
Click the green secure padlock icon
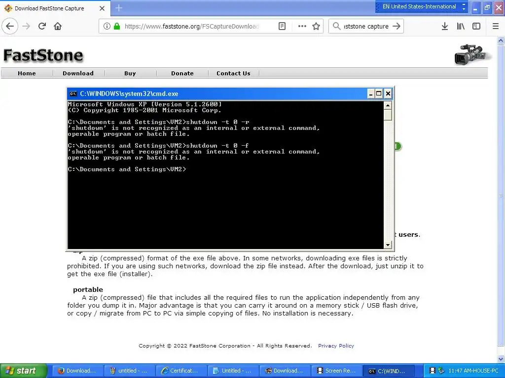(x=117, y=26)
